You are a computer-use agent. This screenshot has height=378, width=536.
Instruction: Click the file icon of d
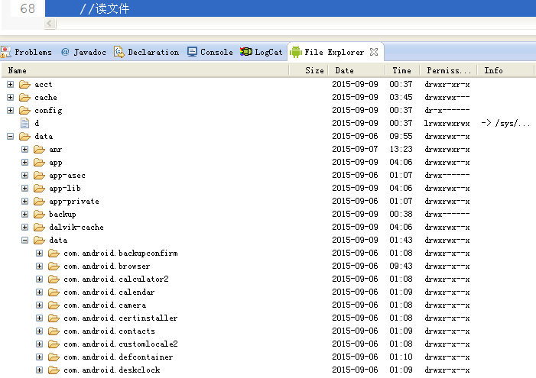(24, 123)
